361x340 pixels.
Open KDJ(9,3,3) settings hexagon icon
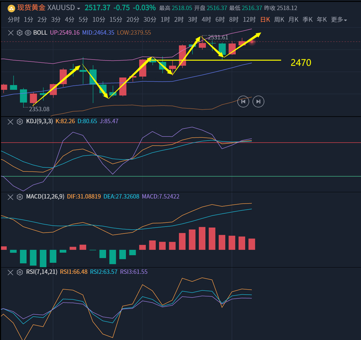[x=20, y=121]
